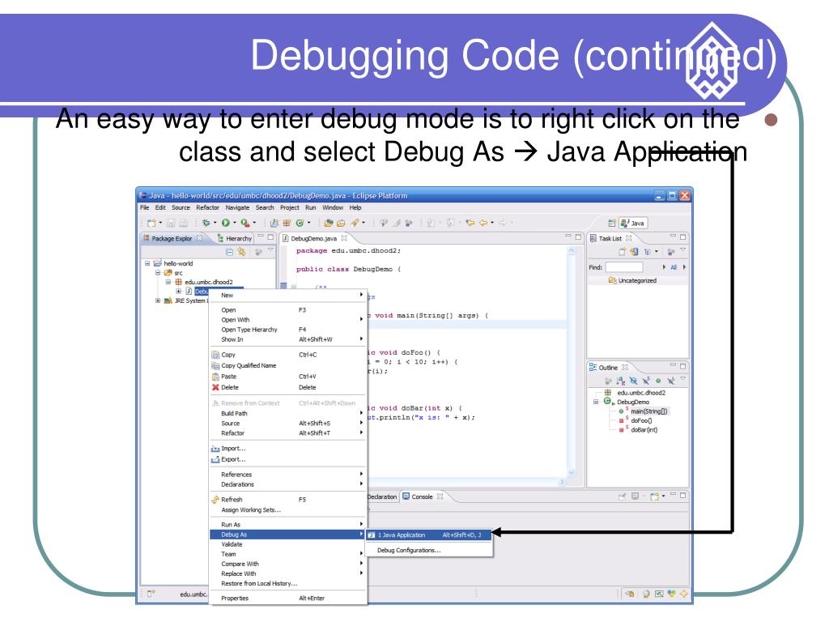Open the Window menu in menu bar

pos(333,208)
